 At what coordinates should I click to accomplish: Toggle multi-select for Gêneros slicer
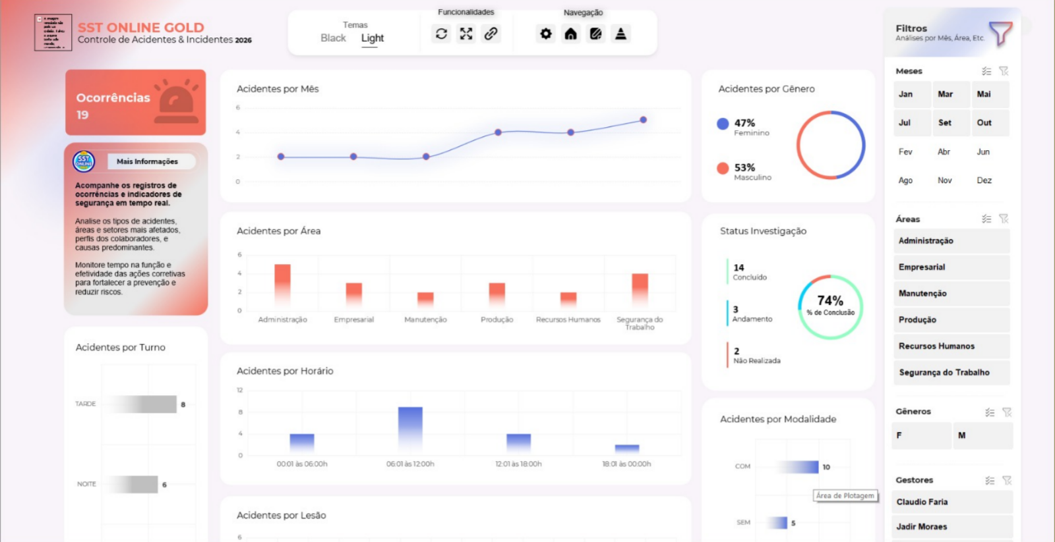point(990,412)
